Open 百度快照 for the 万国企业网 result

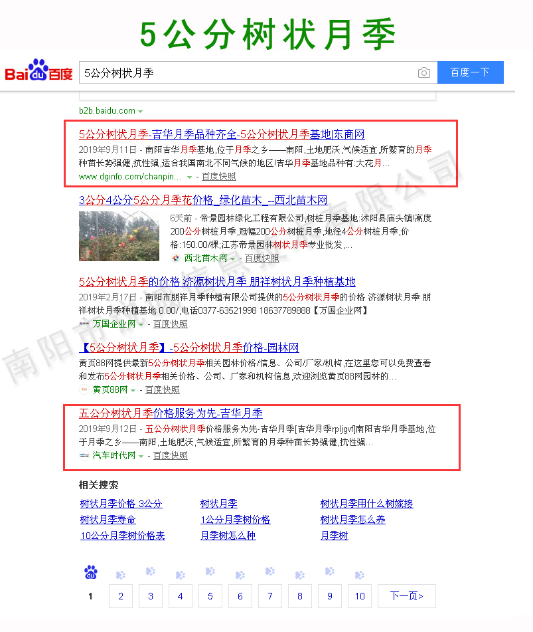click(171, 324)
